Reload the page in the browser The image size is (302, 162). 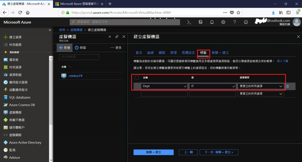coord(20,13)
